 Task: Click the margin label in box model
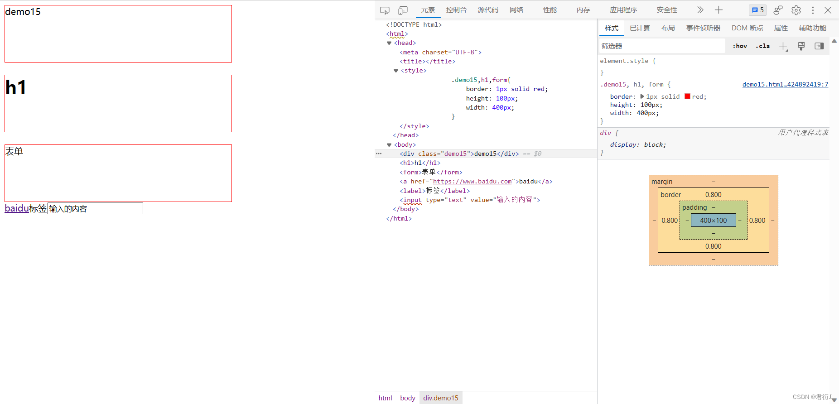(662, 182)
